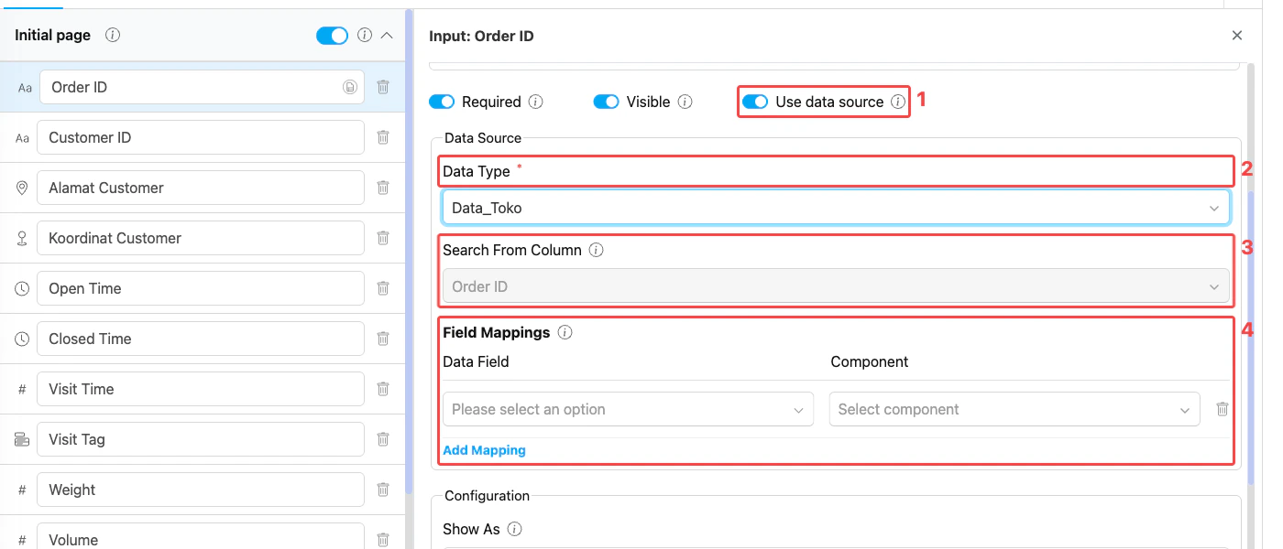Viewport: 1283px width, 549px height.
Task: Click coordinate icon beside Koordinat Customer
Action: point(22,238)
